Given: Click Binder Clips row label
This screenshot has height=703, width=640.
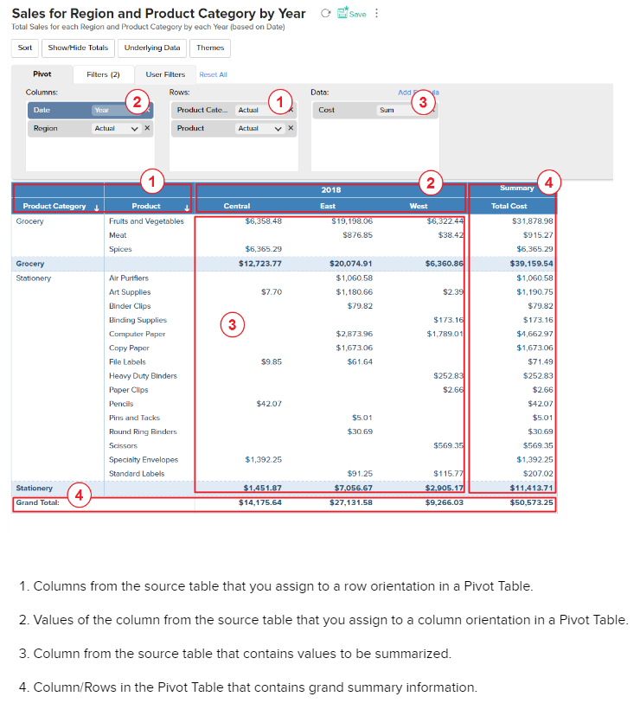Looking at the screenshot, I should point(130,306).
